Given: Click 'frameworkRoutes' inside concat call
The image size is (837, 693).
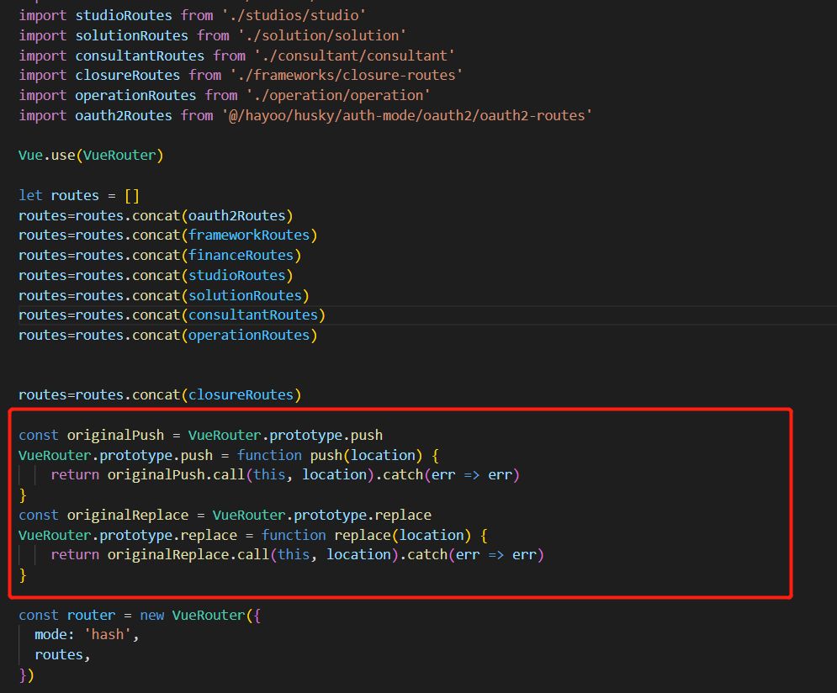Looking at the screenshot, I should click(249, 235).
